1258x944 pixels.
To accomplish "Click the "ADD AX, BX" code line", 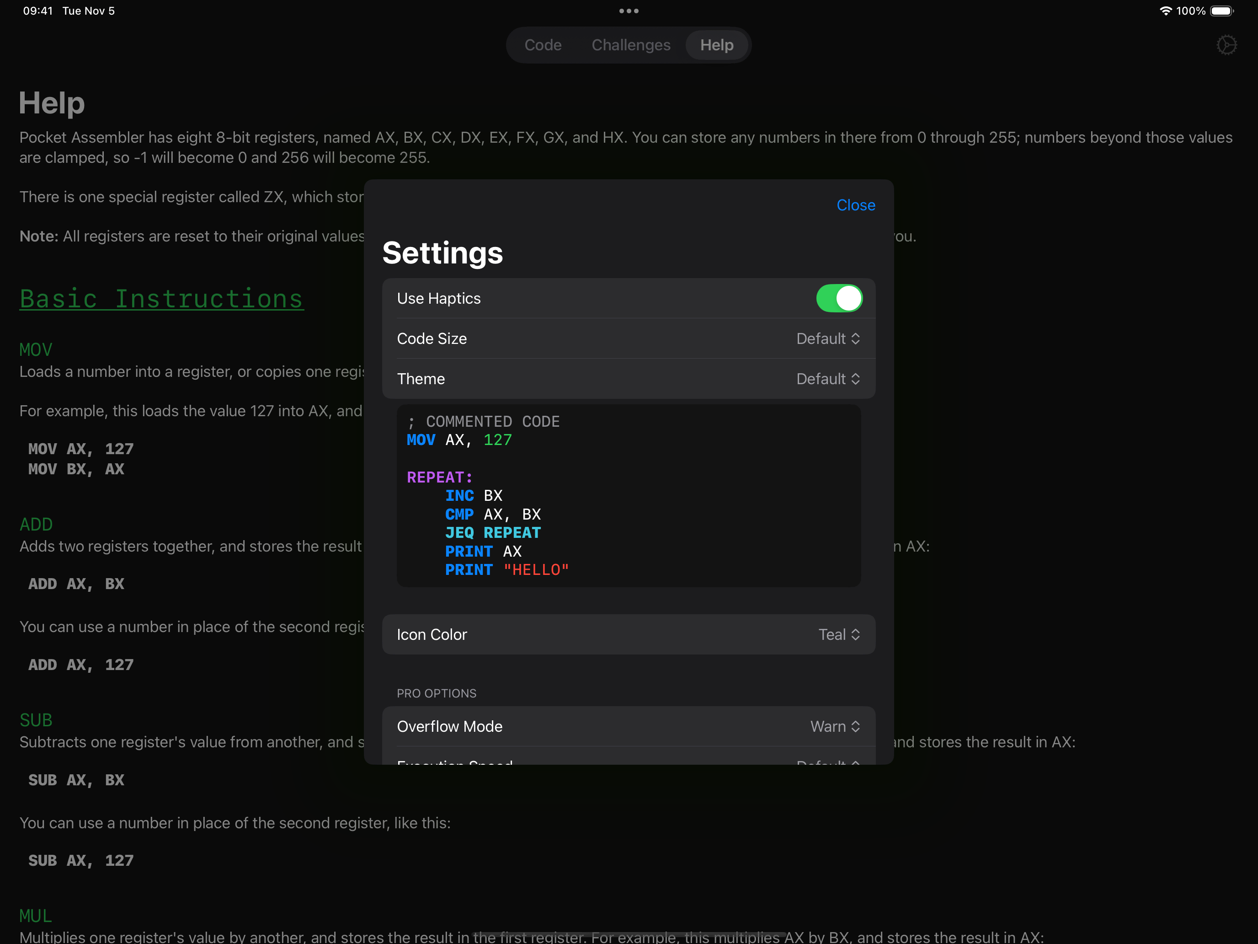I will click(76, 584).
